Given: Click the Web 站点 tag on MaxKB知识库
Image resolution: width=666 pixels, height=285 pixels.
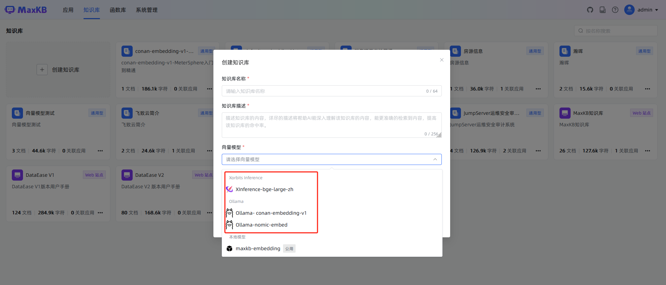Looking at the screenshot, I should pyautogui.click(x=642, y=113).
